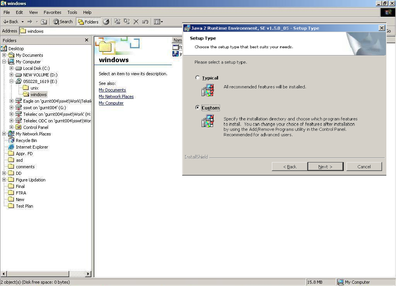
Task: Expand the Figure Updation folder node
Action: point(4,179)
